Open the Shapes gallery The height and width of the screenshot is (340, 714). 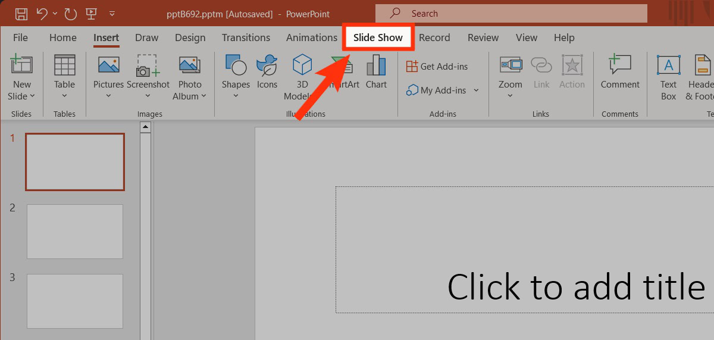coord(236,77)
